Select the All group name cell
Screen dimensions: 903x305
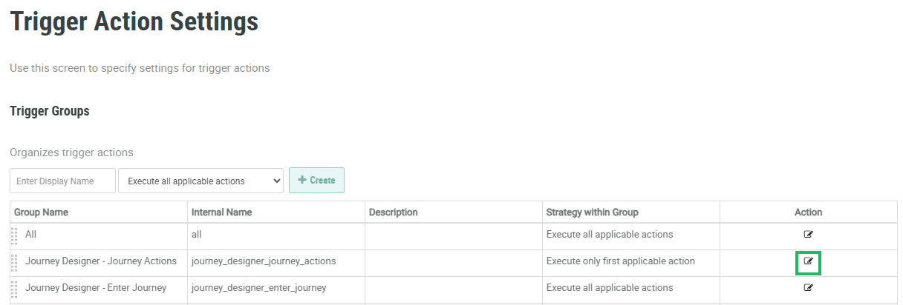coord(30,235)
